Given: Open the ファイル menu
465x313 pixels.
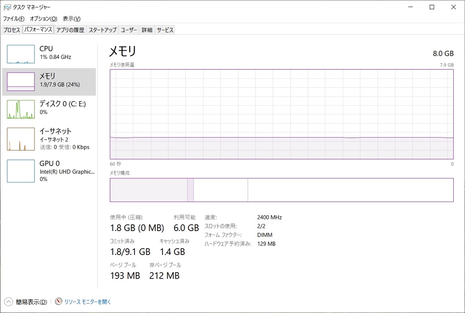Looking at the screenshot, I should point(14,19).
